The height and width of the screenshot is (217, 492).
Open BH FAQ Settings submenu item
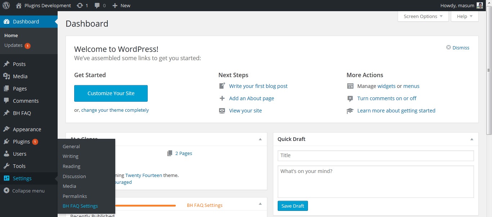click(x=80, y=206)
